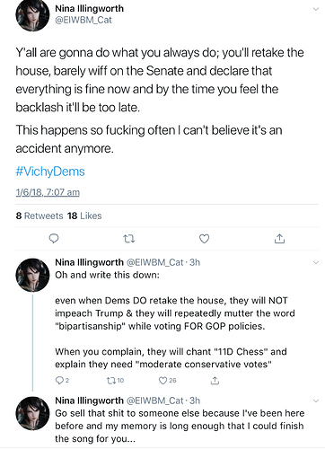
Task: Like the main tweet with the heart icon
Action: (204, 239)
